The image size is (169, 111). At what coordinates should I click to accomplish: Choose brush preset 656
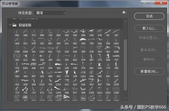coord(83,82)
